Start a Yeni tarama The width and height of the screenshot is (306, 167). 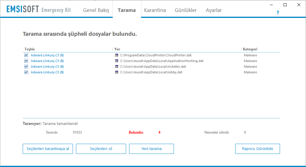[152, 149]
